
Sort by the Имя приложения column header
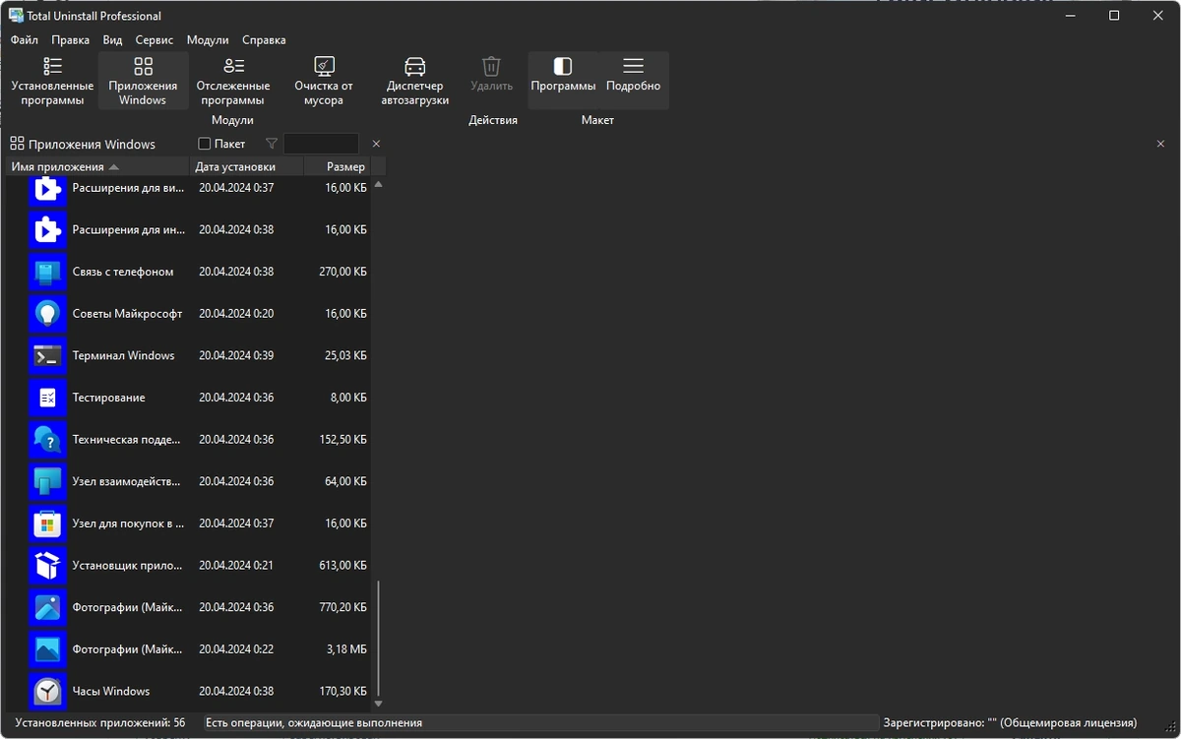point(97,166)
